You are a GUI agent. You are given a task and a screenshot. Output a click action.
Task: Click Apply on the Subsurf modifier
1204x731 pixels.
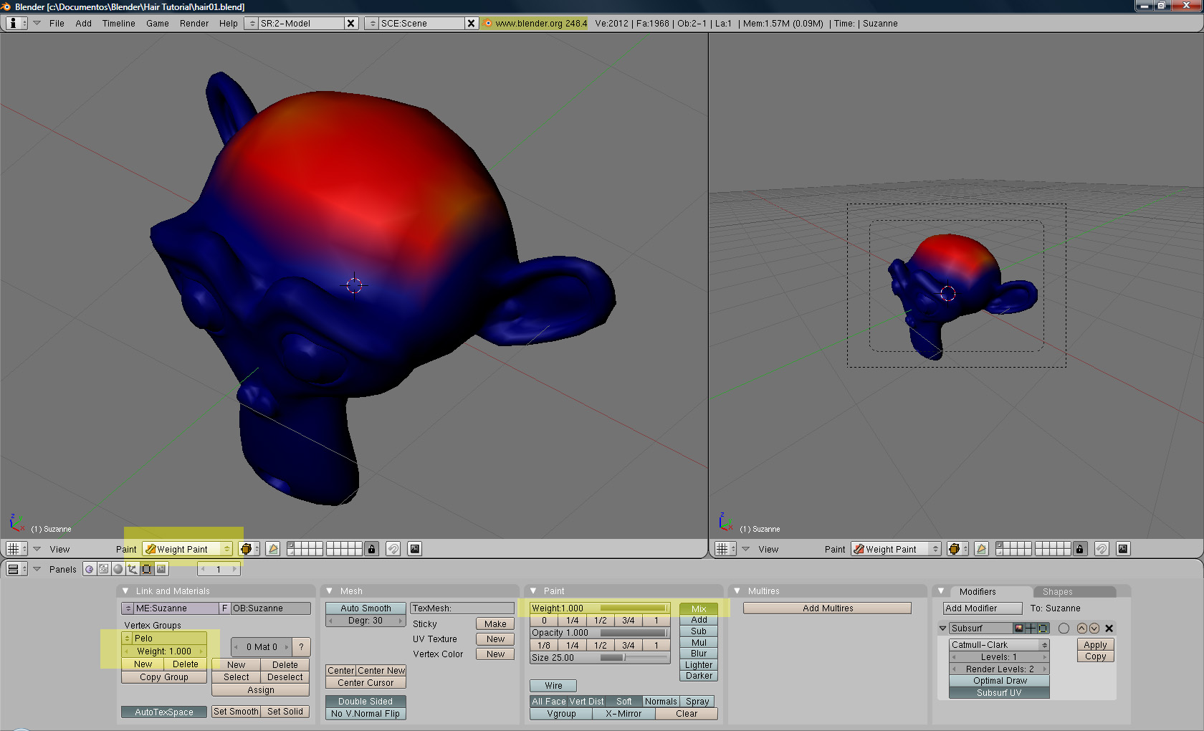(x=1096, y=645)
